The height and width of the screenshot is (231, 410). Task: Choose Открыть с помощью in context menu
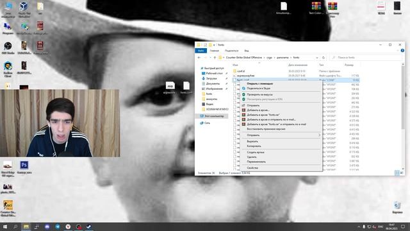click(260, 83)
